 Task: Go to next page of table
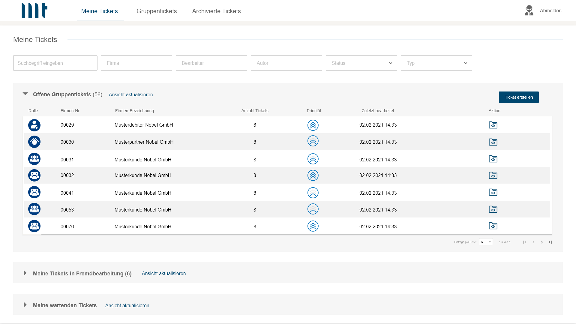pos(542,242)
